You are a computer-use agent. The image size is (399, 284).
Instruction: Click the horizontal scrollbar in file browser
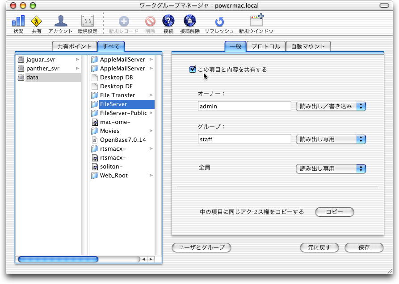point(58,259)
